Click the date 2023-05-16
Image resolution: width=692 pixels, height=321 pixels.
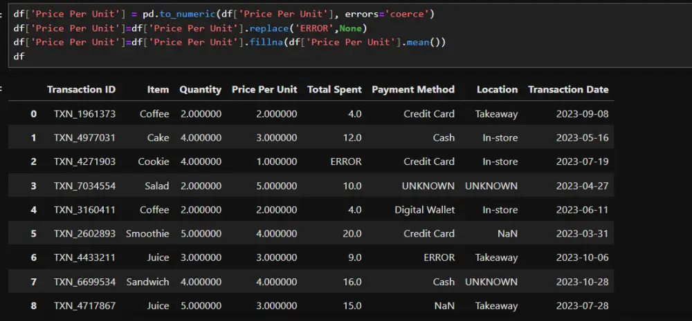tap(582, 138)
